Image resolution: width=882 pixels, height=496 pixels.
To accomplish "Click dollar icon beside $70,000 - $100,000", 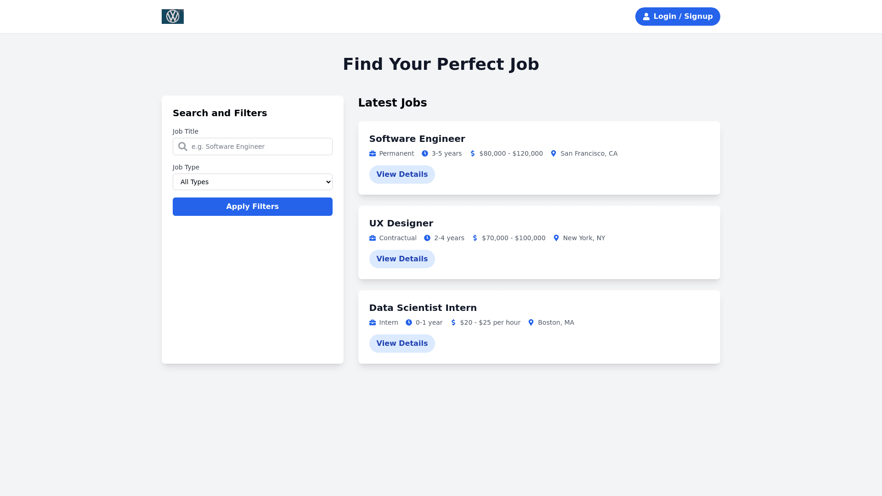I will [x=475, y=238].
